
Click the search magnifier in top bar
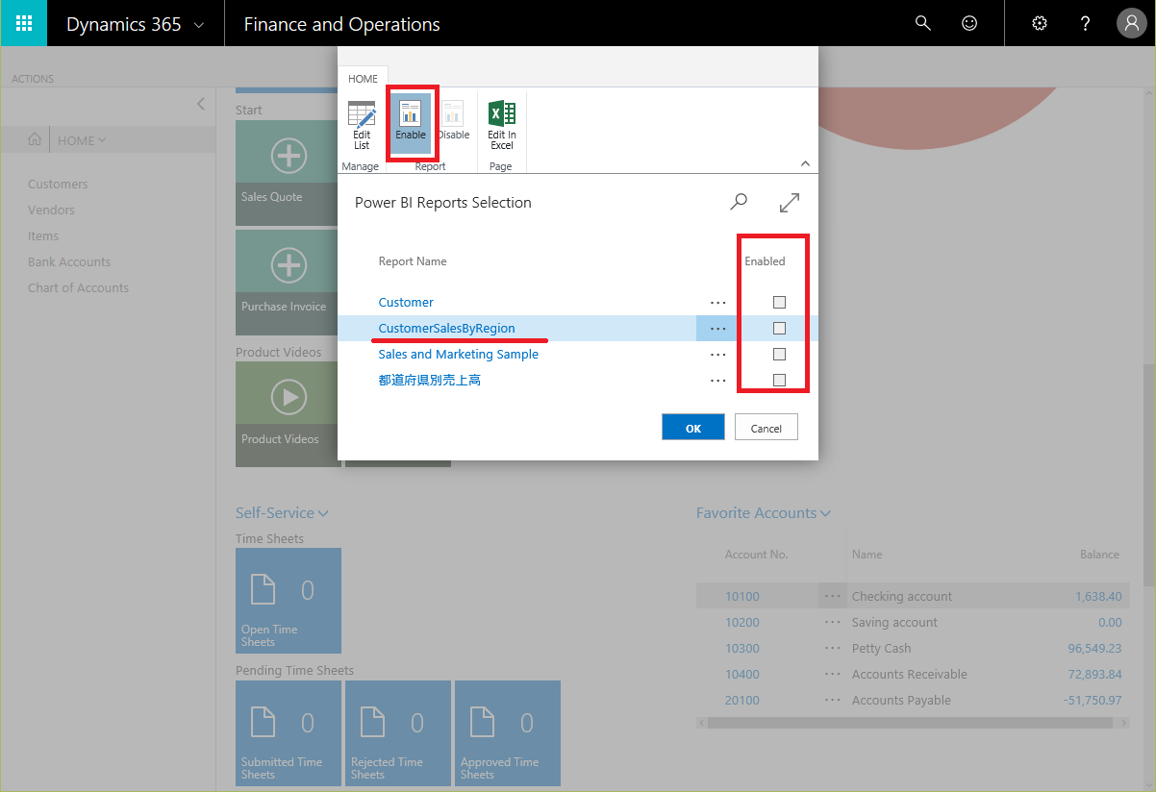923,23
